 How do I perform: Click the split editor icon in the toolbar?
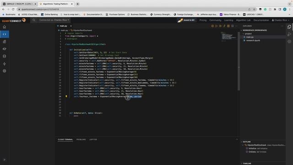[232, 26]
